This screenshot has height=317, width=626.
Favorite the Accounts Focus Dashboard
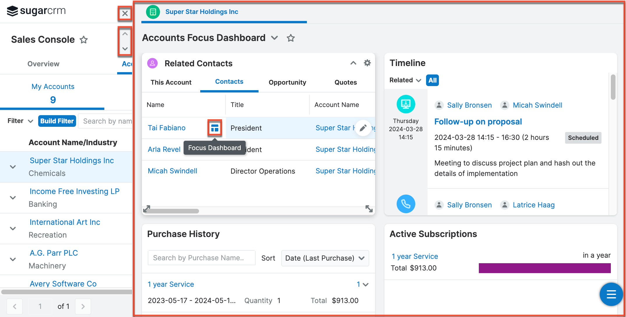pyautogui.click(x=291, y=38)
